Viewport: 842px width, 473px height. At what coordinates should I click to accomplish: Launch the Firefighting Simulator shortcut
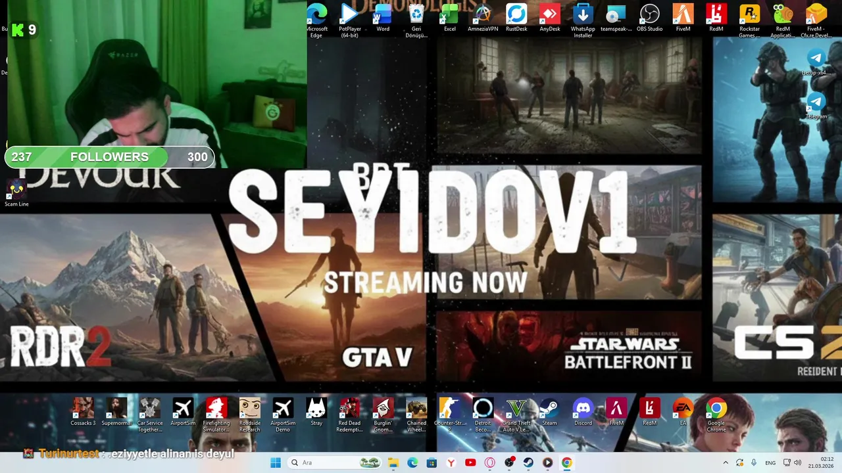(x=216, y=415)
